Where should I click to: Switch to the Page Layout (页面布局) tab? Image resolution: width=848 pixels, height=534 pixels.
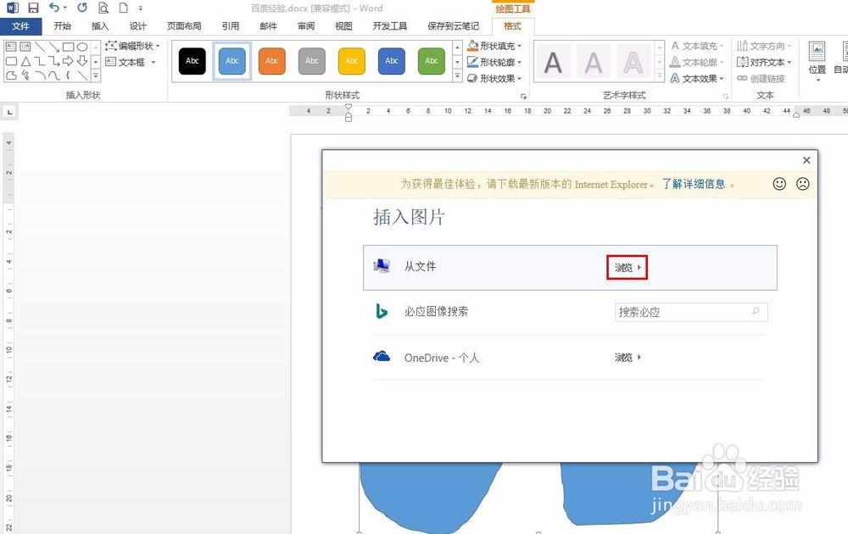tap(184, 26)
